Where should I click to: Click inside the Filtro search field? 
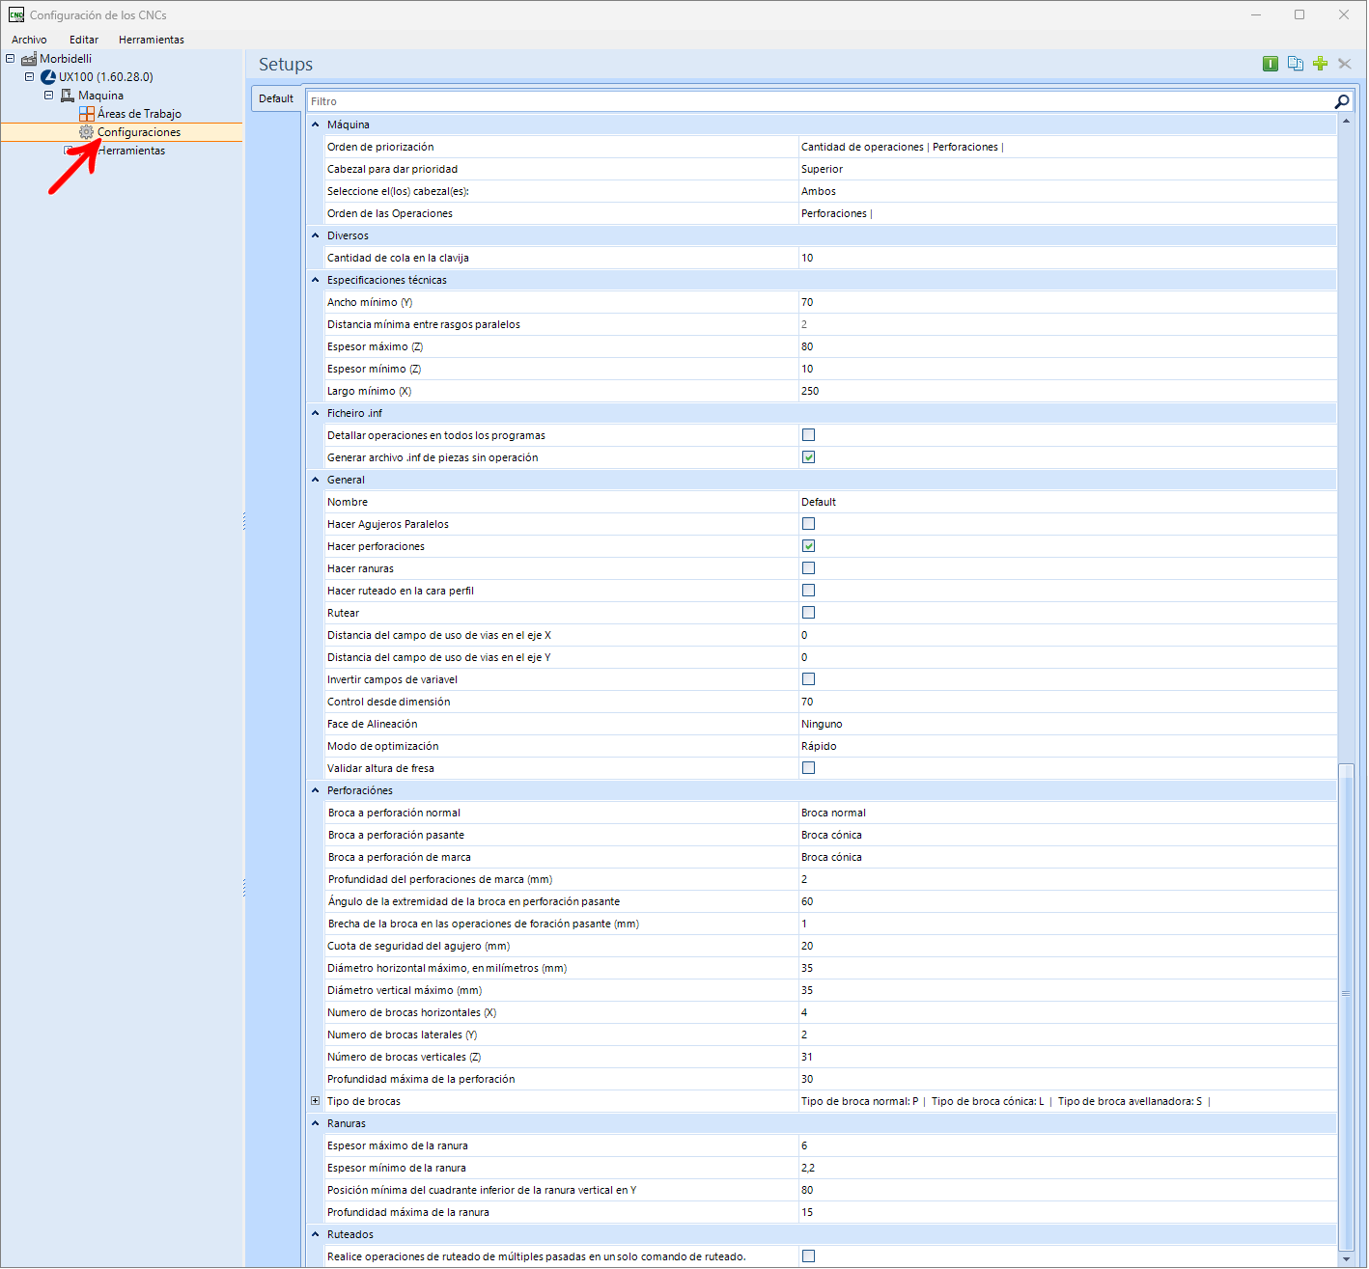(x=676, y=100)
